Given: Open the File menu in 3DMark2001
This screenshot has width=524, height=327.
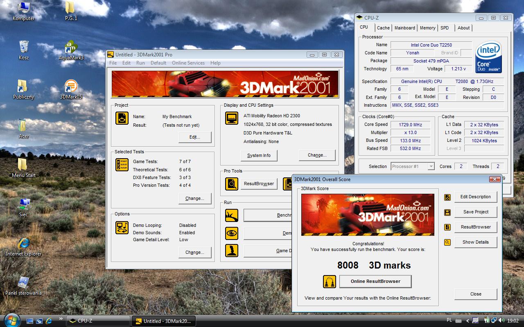Looking at the screenshot, I should click(113, 63).
